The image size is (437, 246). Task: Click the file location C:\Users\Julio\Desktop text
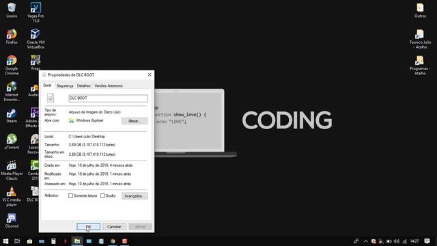(x=87, y=137)
